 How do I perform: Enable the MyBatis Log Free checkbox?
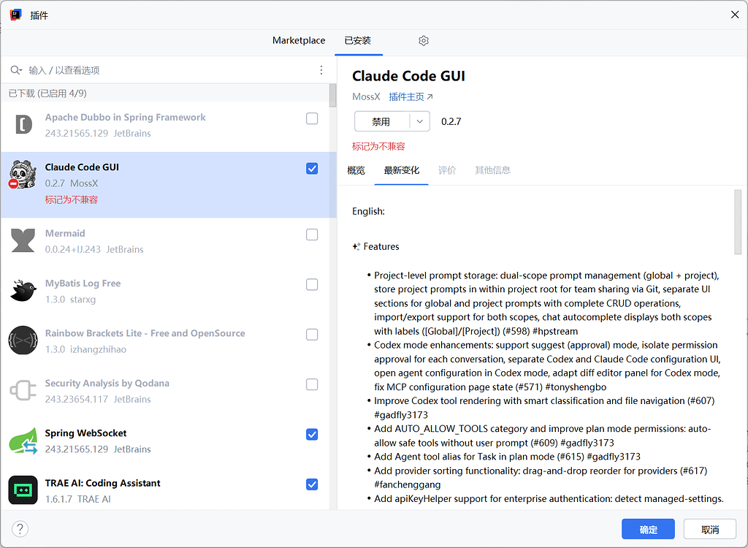click(312, 284)
